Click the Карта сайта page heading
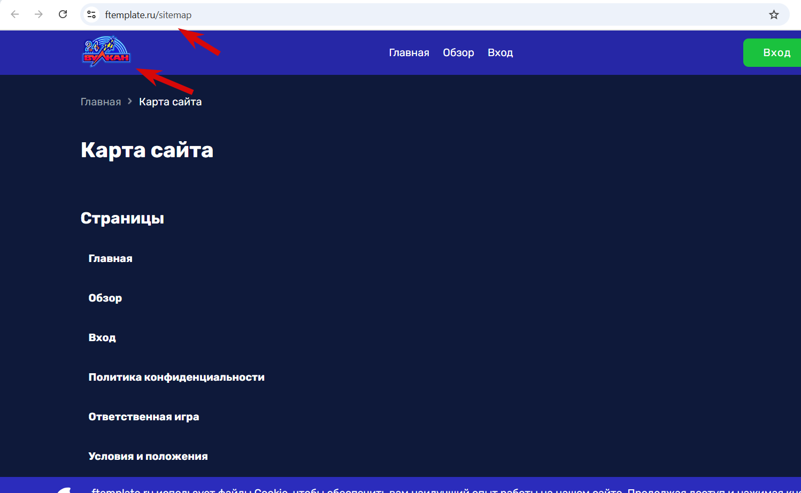801x493 pixels. (x=147, y=150)
